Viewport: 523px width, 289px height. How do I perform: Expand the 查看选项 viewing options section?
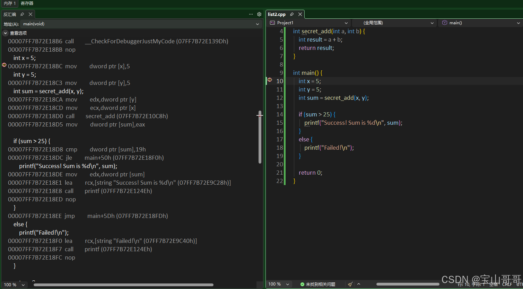[x=6, y=33]
